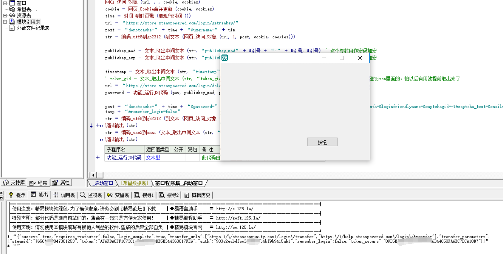Open the 剪辑历史 clipboard history tab
This screenshot has height=254, width=503.
197,195
